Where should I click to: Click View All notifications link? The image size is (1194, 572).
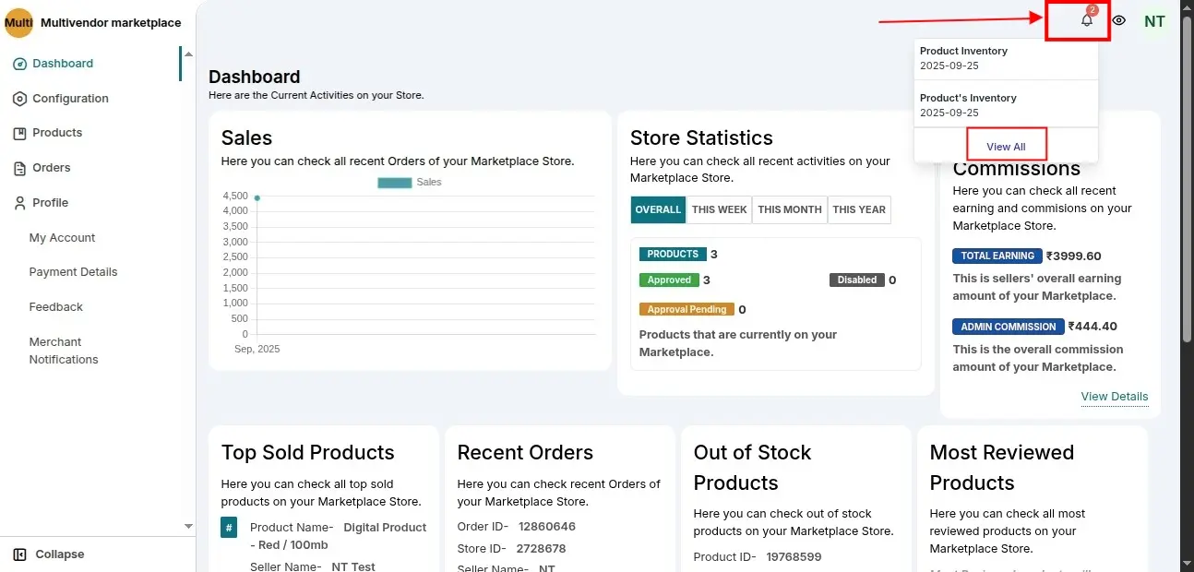point(1006,147)
